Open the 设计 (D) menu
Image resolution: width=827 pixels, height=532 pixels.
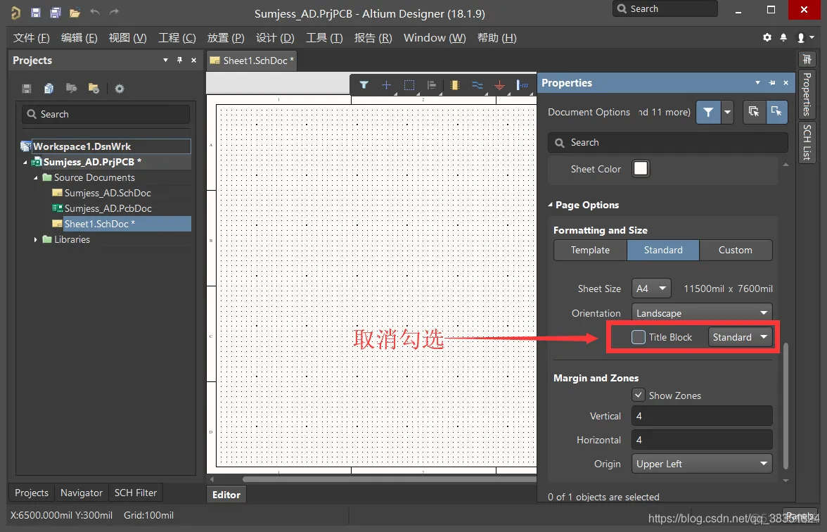275,38
